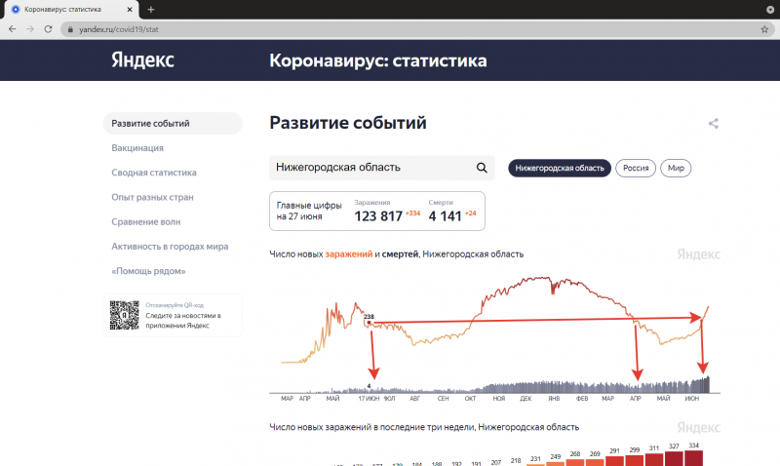Share the page using the share icon
Viewport: 780px width, 466px height.
[714, 124]
